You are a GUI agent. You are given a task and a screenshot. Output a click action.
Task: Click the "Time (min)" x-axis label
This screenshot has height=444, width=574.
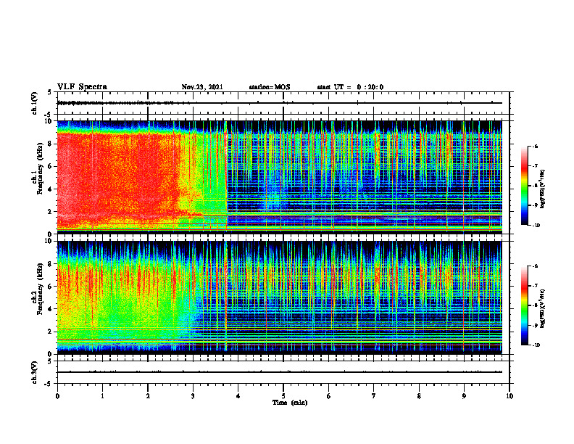click(x=290, y=403)
